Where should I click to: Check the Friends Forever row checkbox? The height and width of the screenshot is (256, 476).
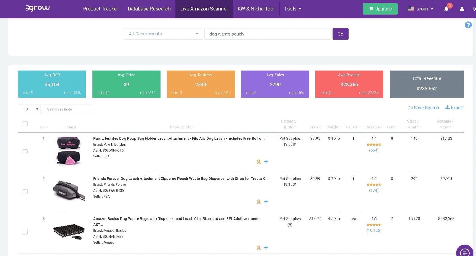point(25,192)
